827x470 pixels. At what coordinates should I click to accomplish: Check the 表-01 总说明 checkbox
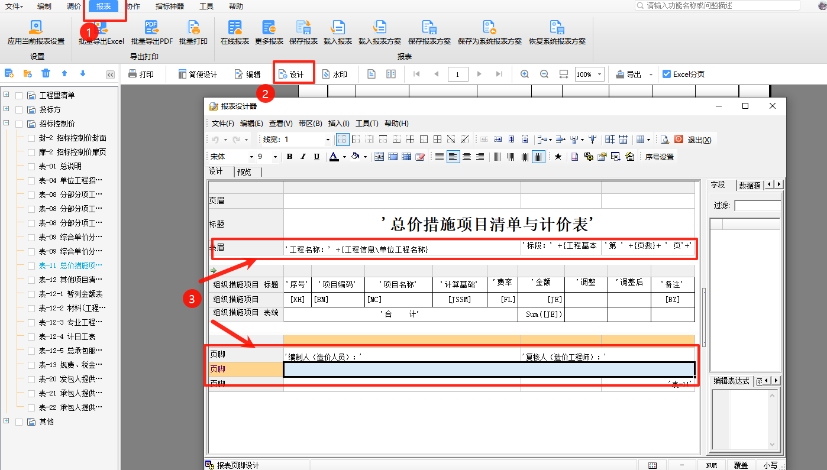click(31, 167)
